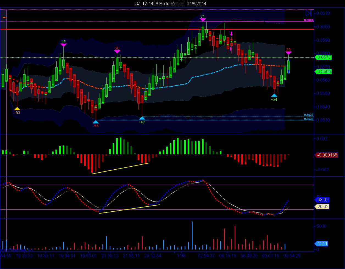Select the magenta swing high marker labeled 50
Image resolution: width=345 pixels, height=269 pixels.
tap(117, 51)
